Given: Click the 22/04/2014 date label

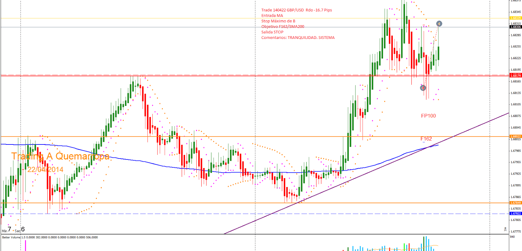Looking at the screenshot, I should tap(45, 169).
